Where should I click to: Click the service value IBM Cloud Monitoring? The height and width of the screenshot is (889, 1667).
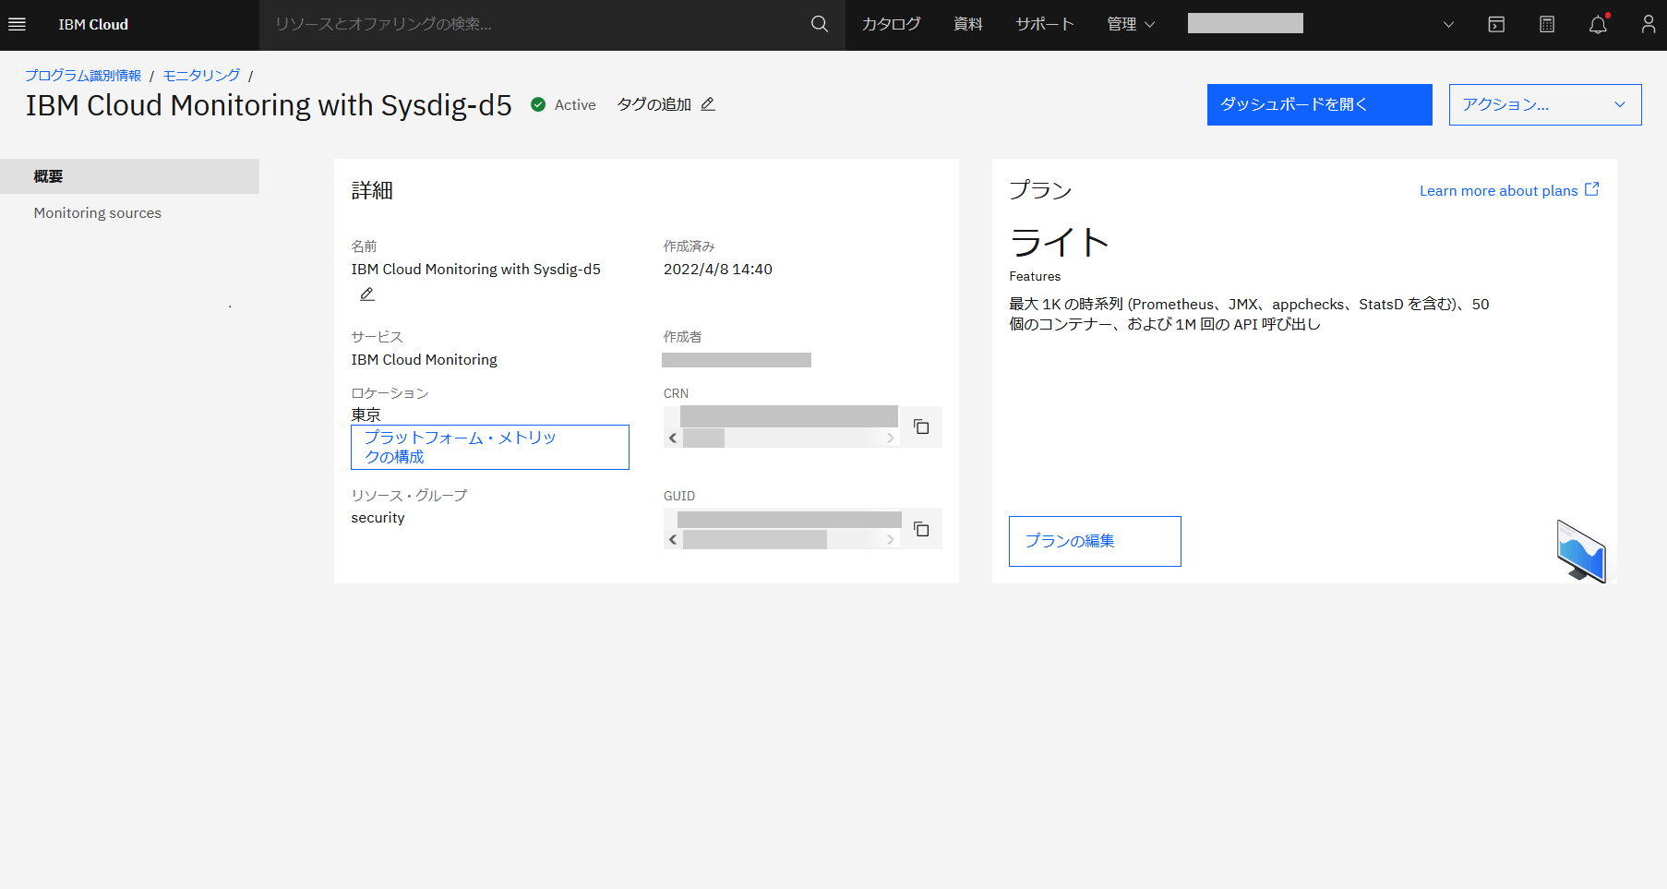coord(424,360)
